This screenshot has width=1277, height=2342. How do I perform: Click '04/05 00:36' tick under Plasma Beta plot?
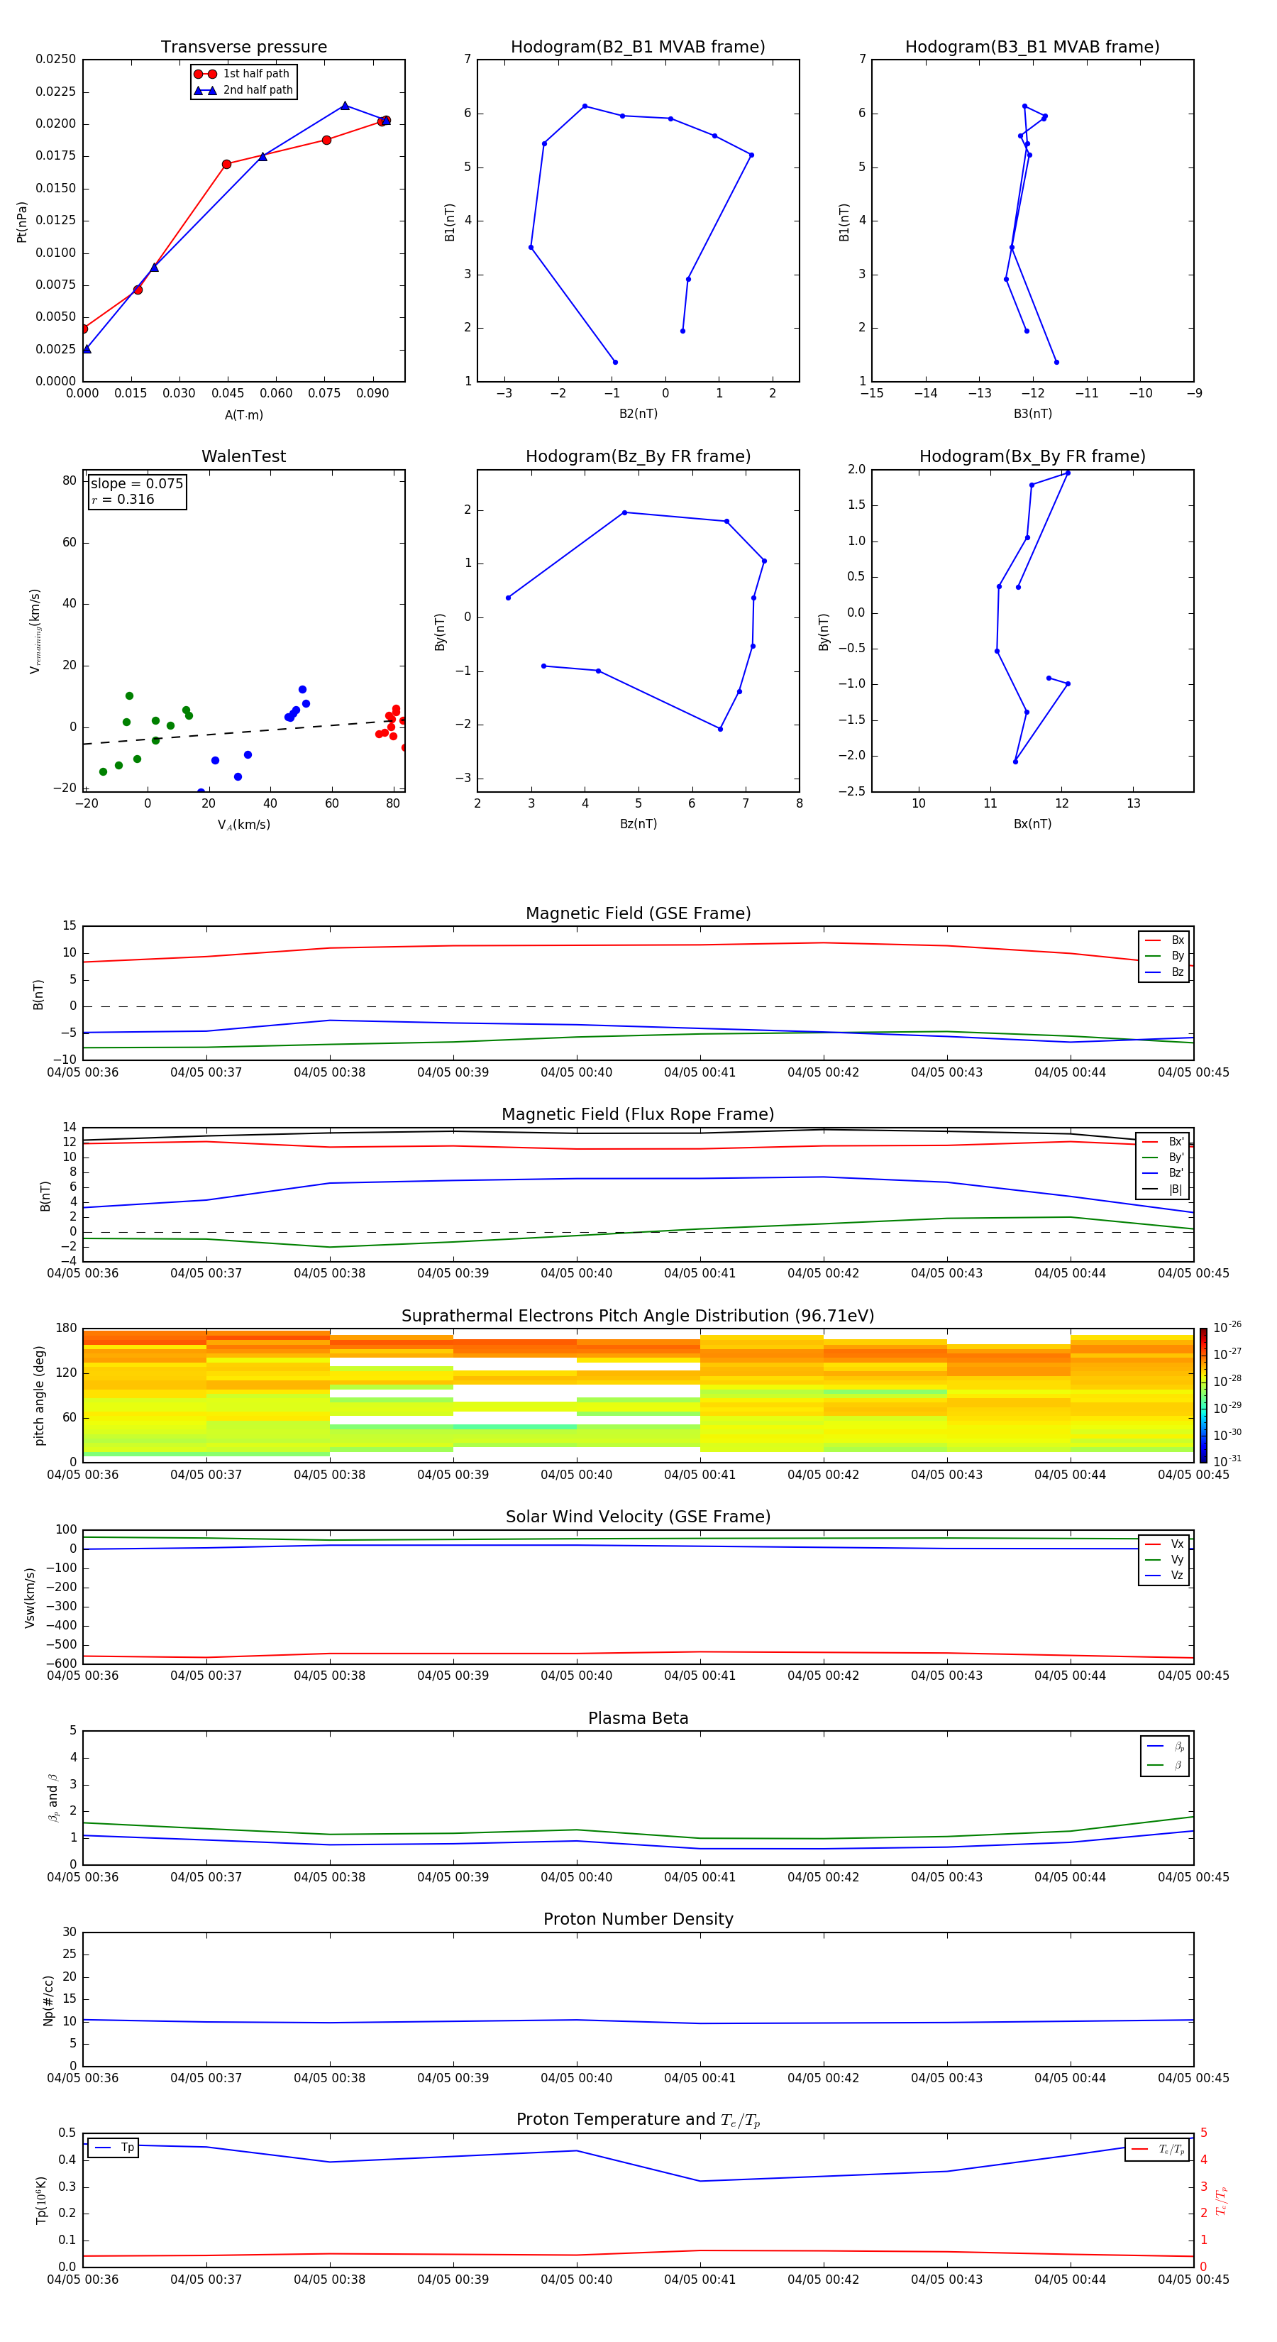[x=83, y=1877]
